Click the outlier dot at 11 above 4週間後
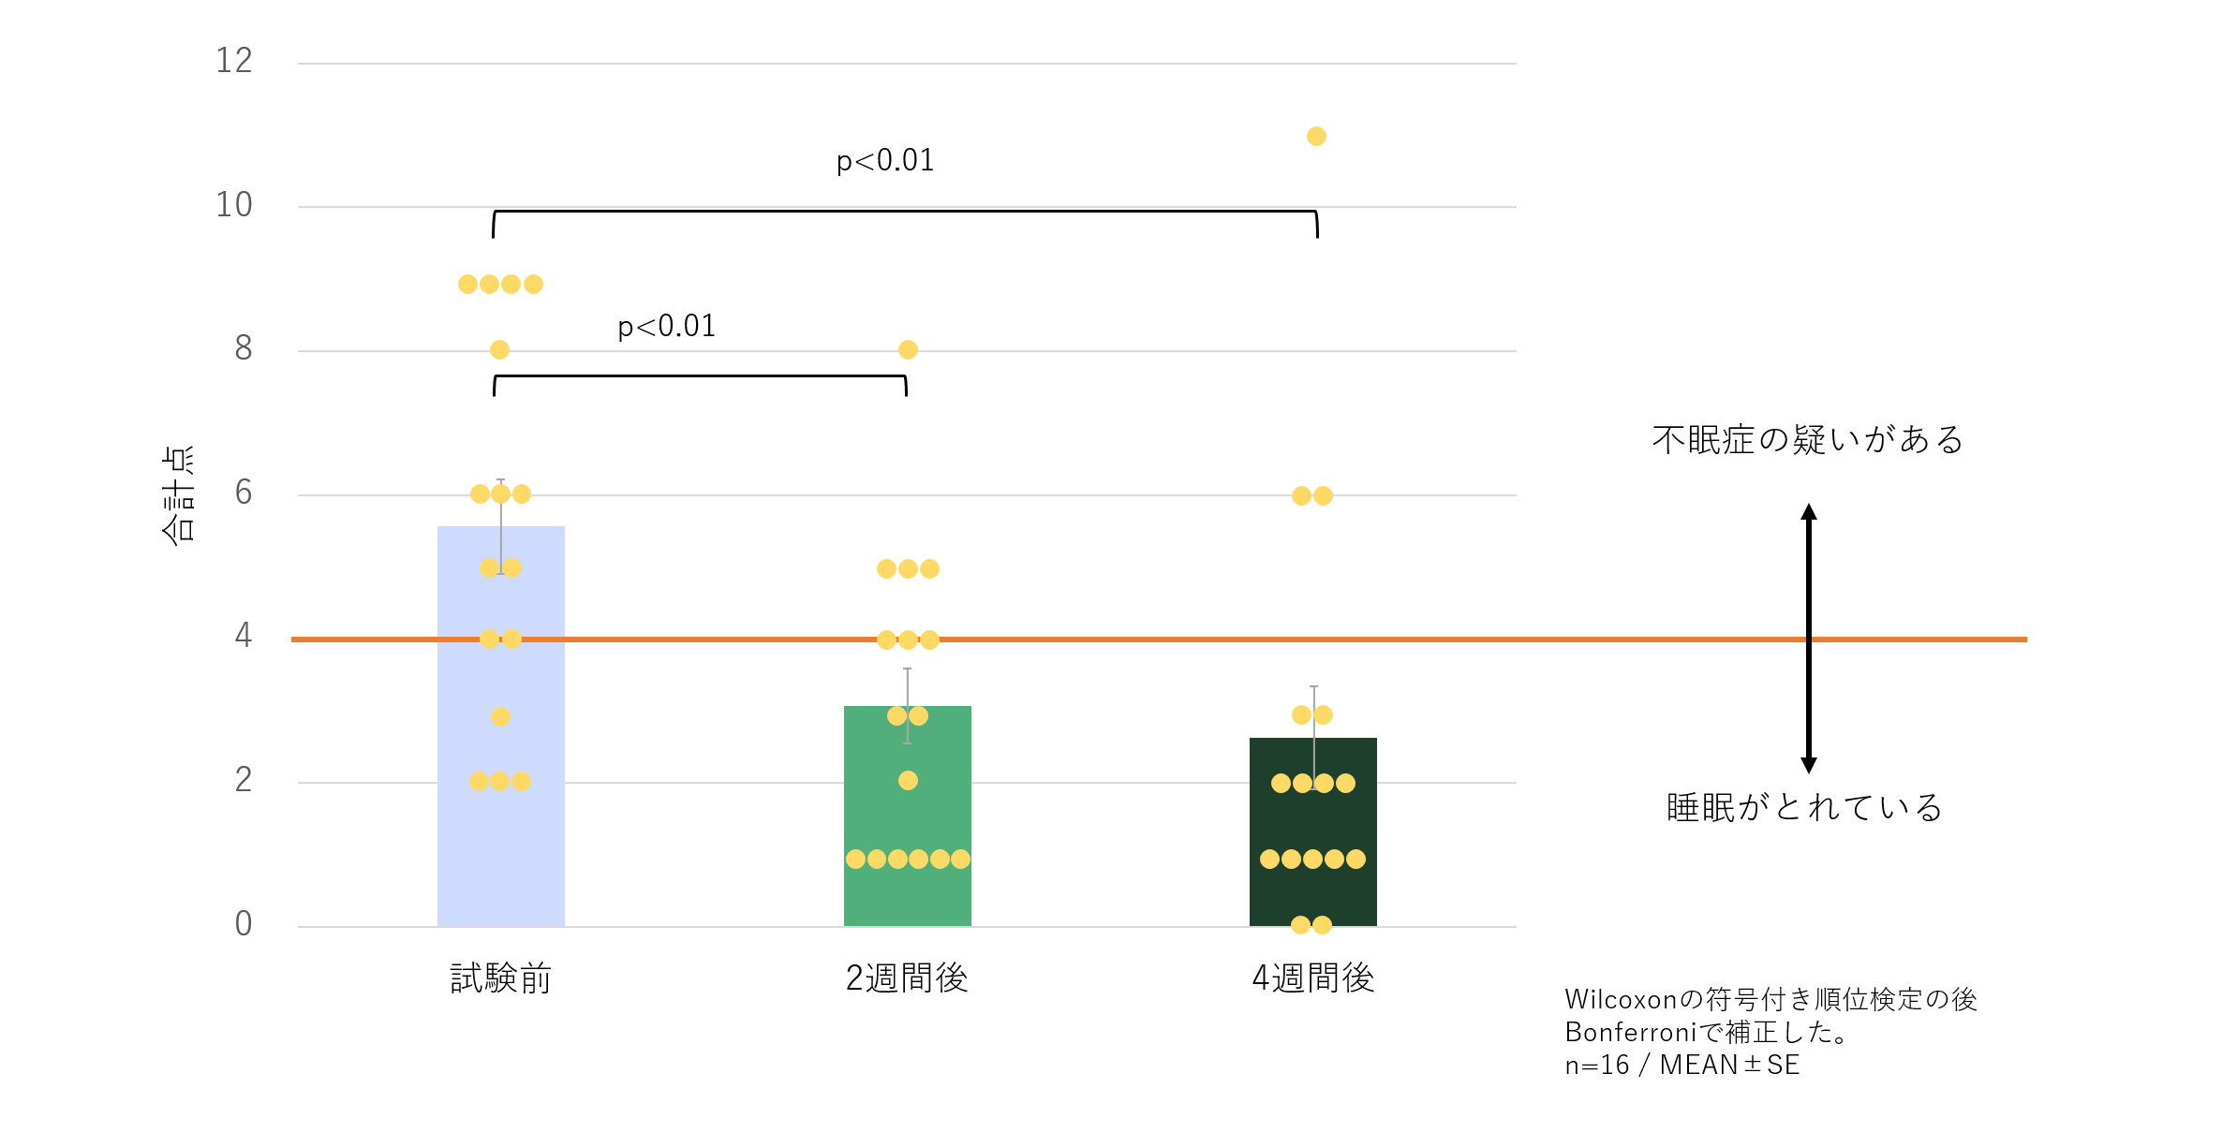The image size is (2222, 1147). (x=1316, y=137)
